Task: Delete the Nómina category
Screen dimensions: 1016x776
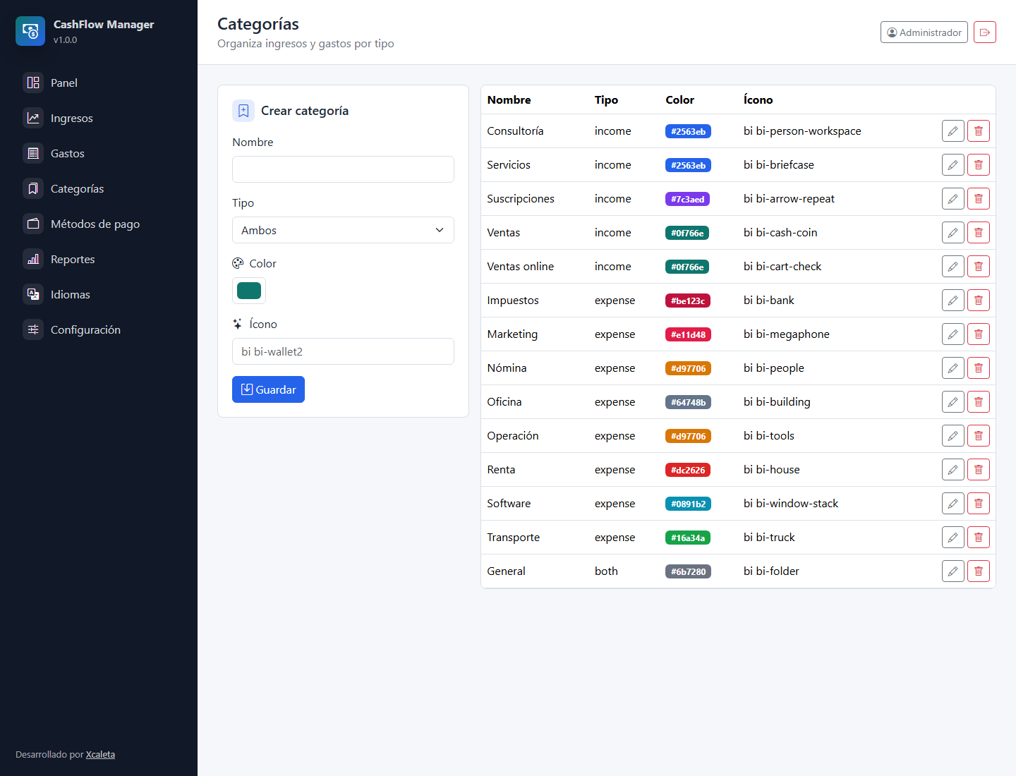Action: (x=978, y=368)
